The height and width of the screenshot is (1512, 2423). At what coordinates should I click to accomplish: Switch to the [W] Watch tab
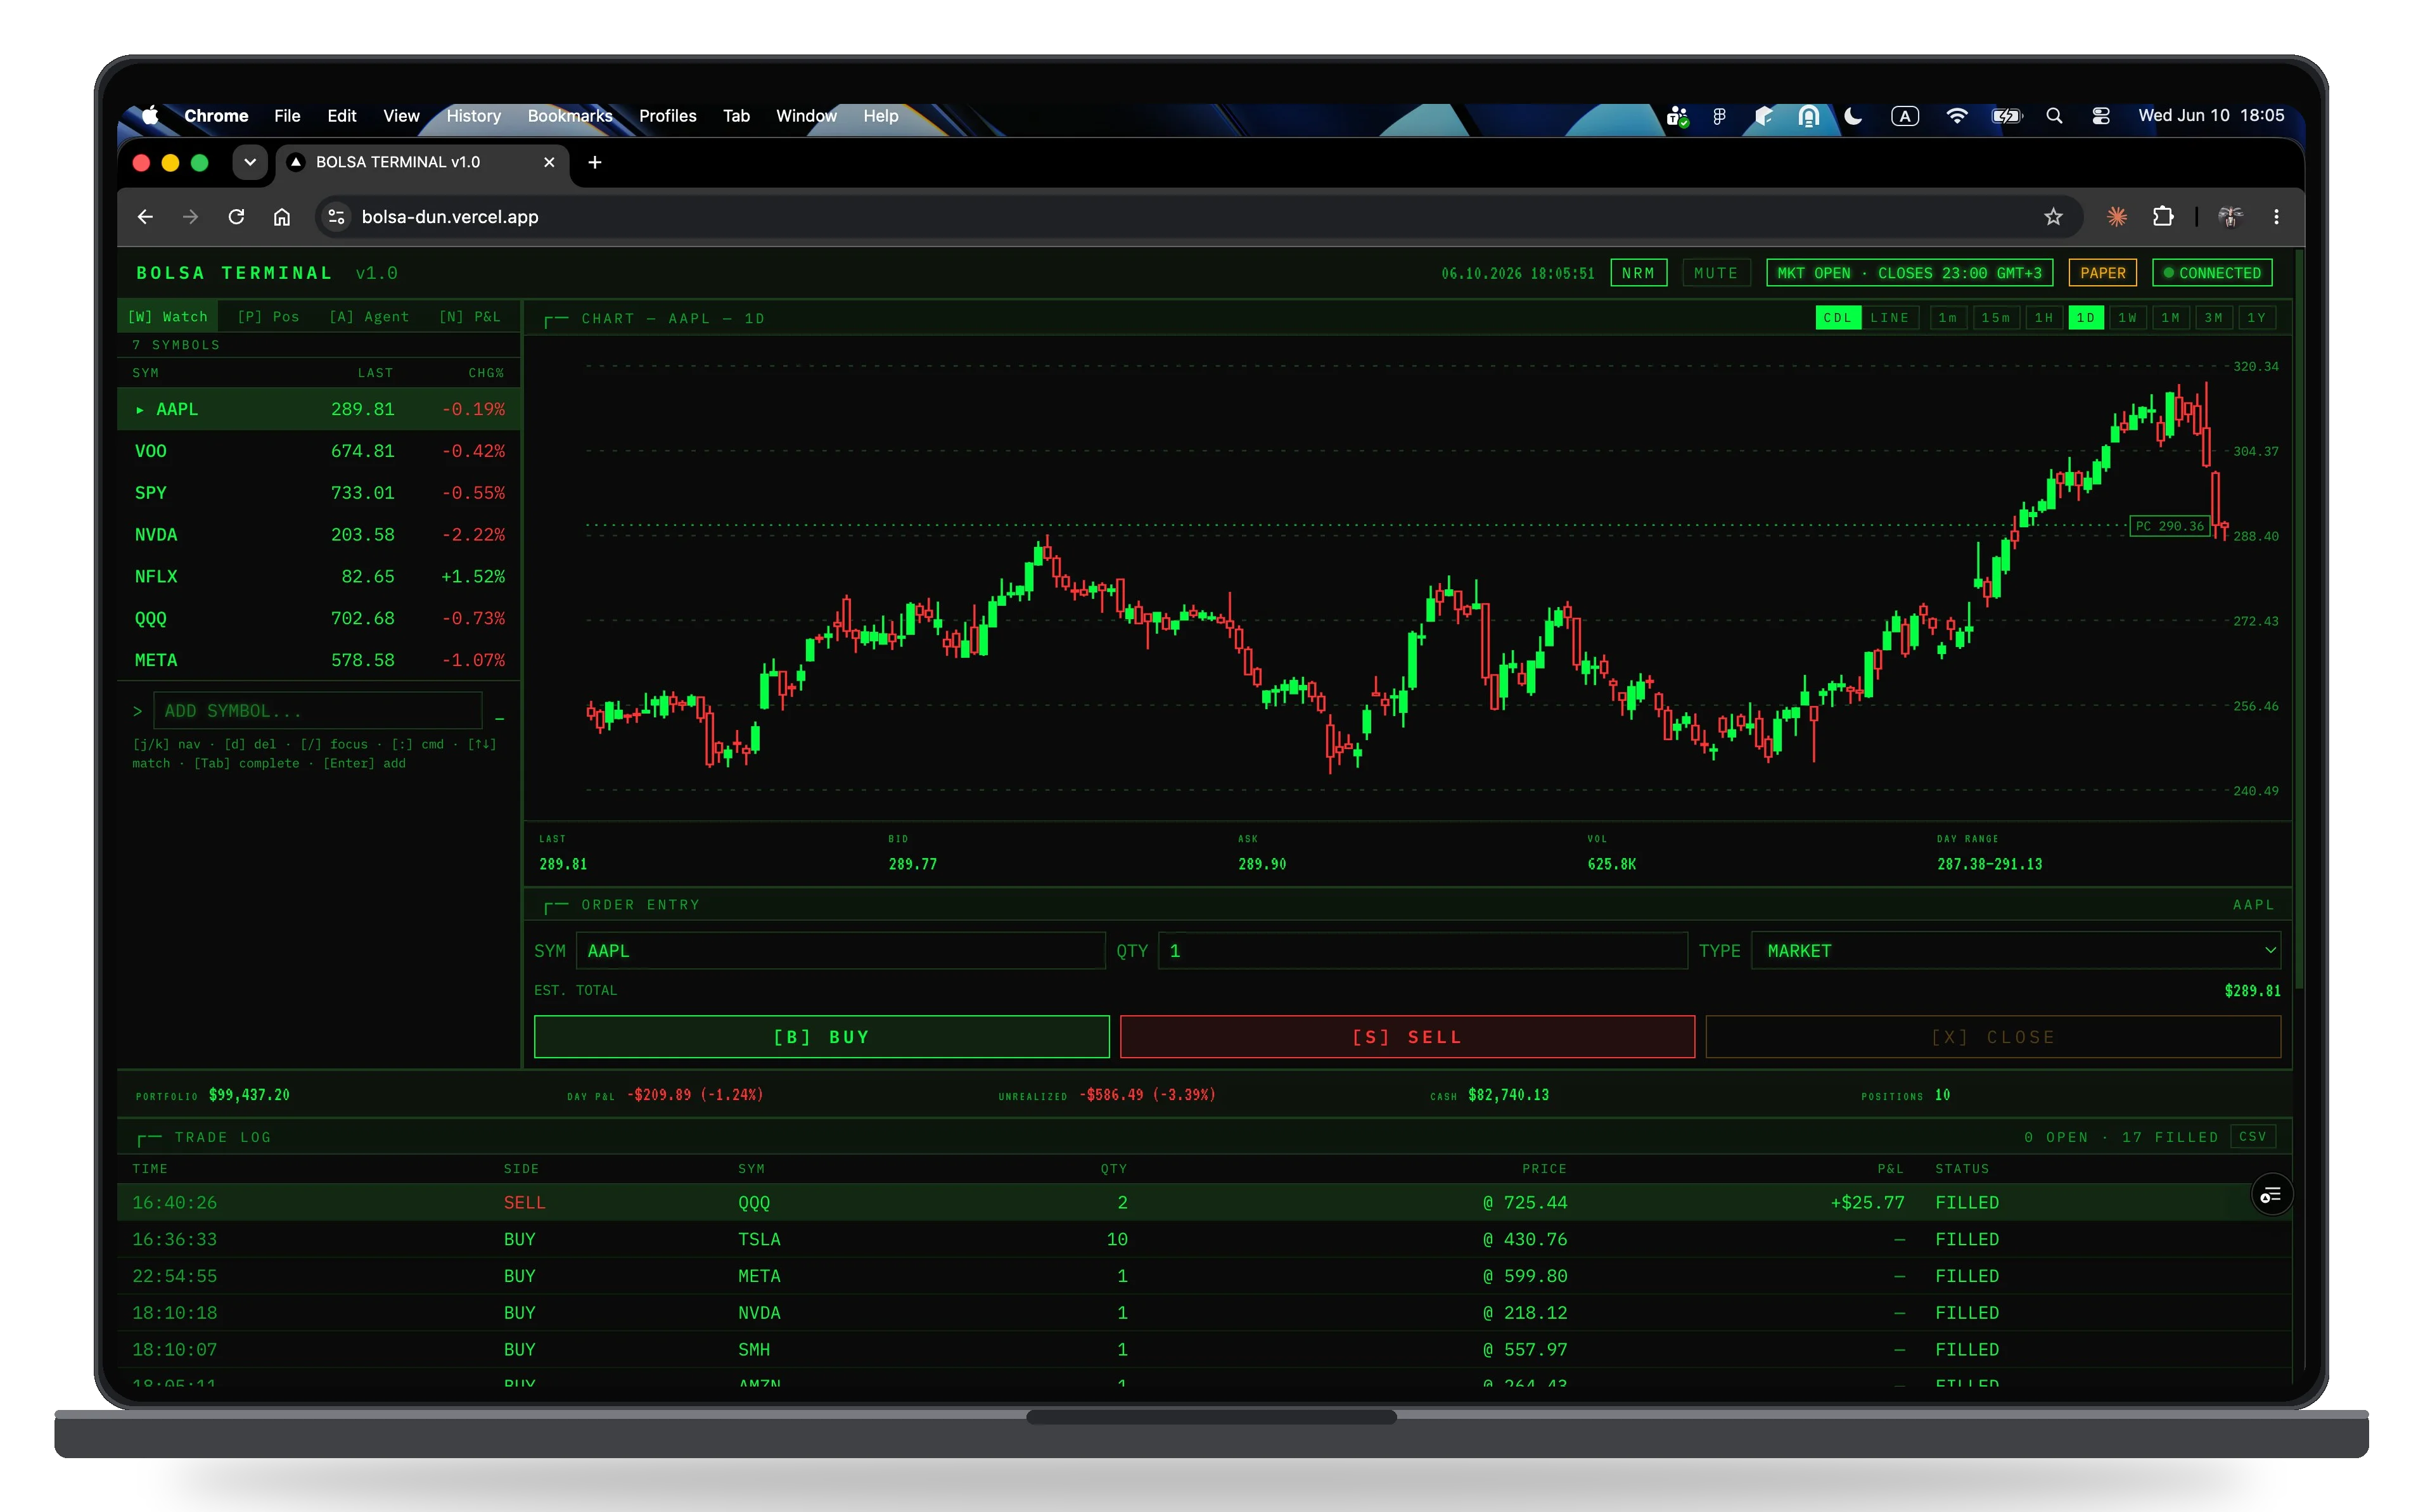click(168, 317)
